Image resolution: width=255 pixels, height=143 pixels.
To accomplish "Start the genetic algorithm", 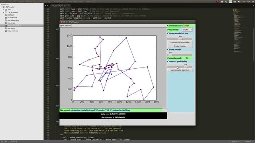I will point(180,70).
